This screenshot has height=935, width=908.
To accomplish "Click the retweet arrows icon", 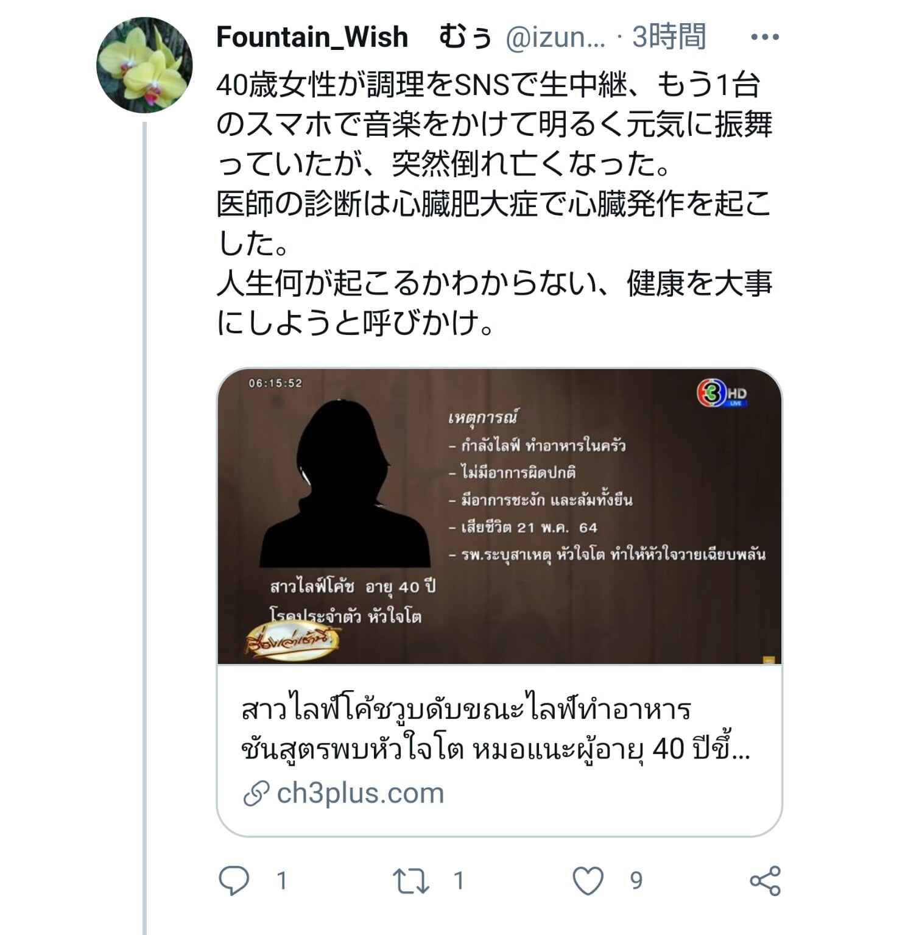I will click(x=411, y=881).
